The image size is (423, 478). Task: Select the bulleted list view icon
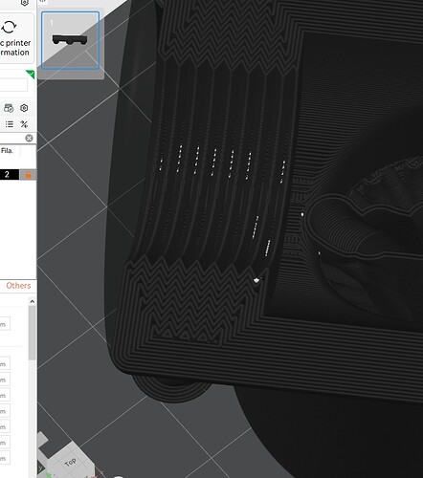tap(10, 124)
